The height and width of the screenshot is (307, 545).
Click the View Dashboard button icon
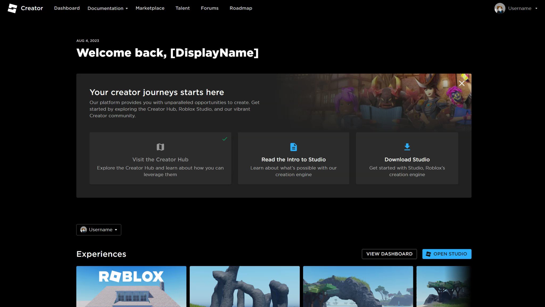coord(389,254)
